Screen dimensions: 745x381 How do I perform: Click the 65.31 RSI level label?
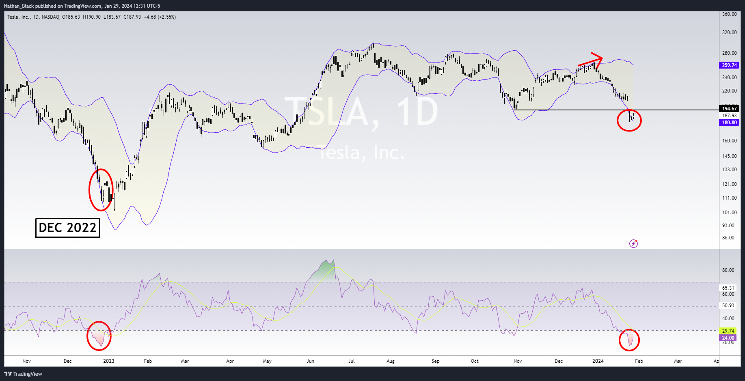pos(728,288)
